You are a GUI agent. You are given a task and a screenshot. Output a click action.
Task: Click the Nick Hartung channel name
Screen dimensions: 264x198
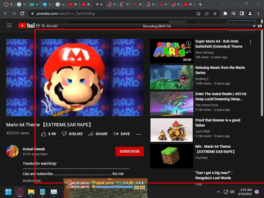click(204, 53)
